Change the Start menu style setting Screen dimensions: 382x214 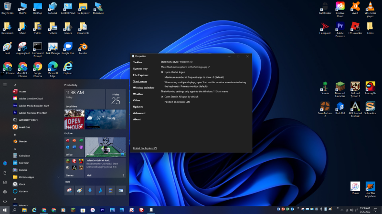(x=177, y=62)
